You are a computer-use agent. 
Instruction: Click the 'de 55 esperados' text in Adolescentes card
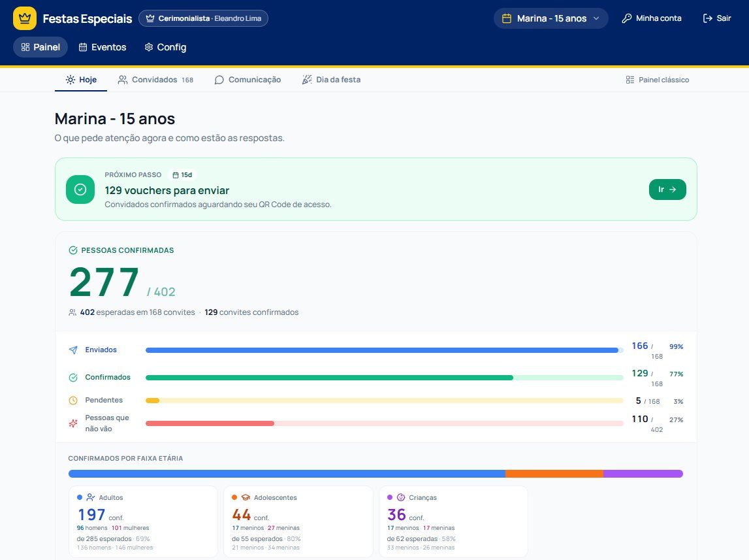tap(257, 539)
